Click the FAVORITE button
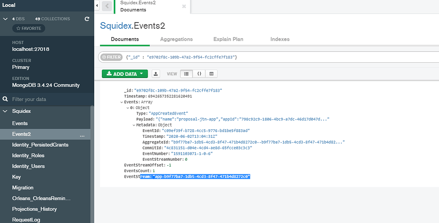The image size is (439, 223). click(x=28, y=28)
